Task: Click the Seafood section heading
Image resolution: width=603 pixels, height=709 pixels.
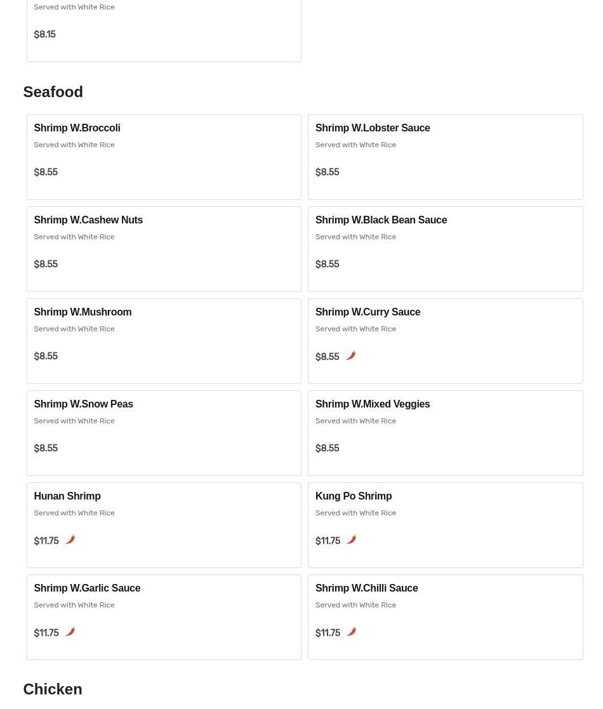Action: [x=53, y=92]
